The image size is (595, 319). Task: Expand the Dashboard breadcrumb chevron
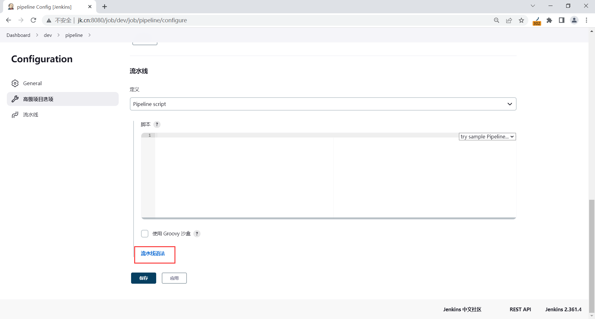(x=37, y=35)
